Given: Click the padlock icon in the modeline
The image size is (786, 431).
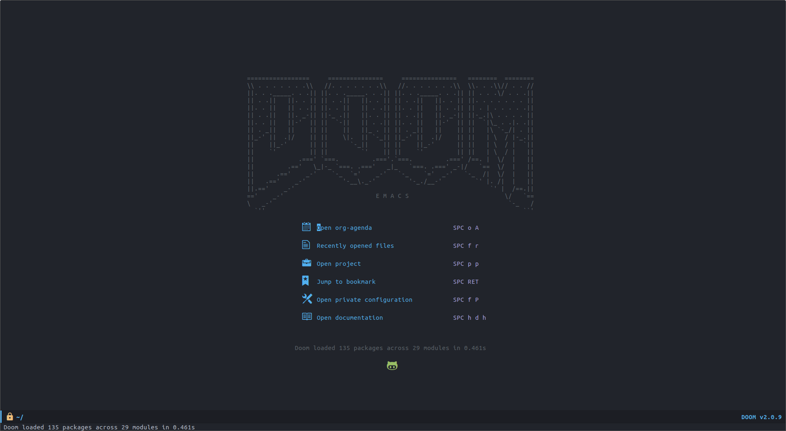Looking at the screenshot, I should point(9,417).
